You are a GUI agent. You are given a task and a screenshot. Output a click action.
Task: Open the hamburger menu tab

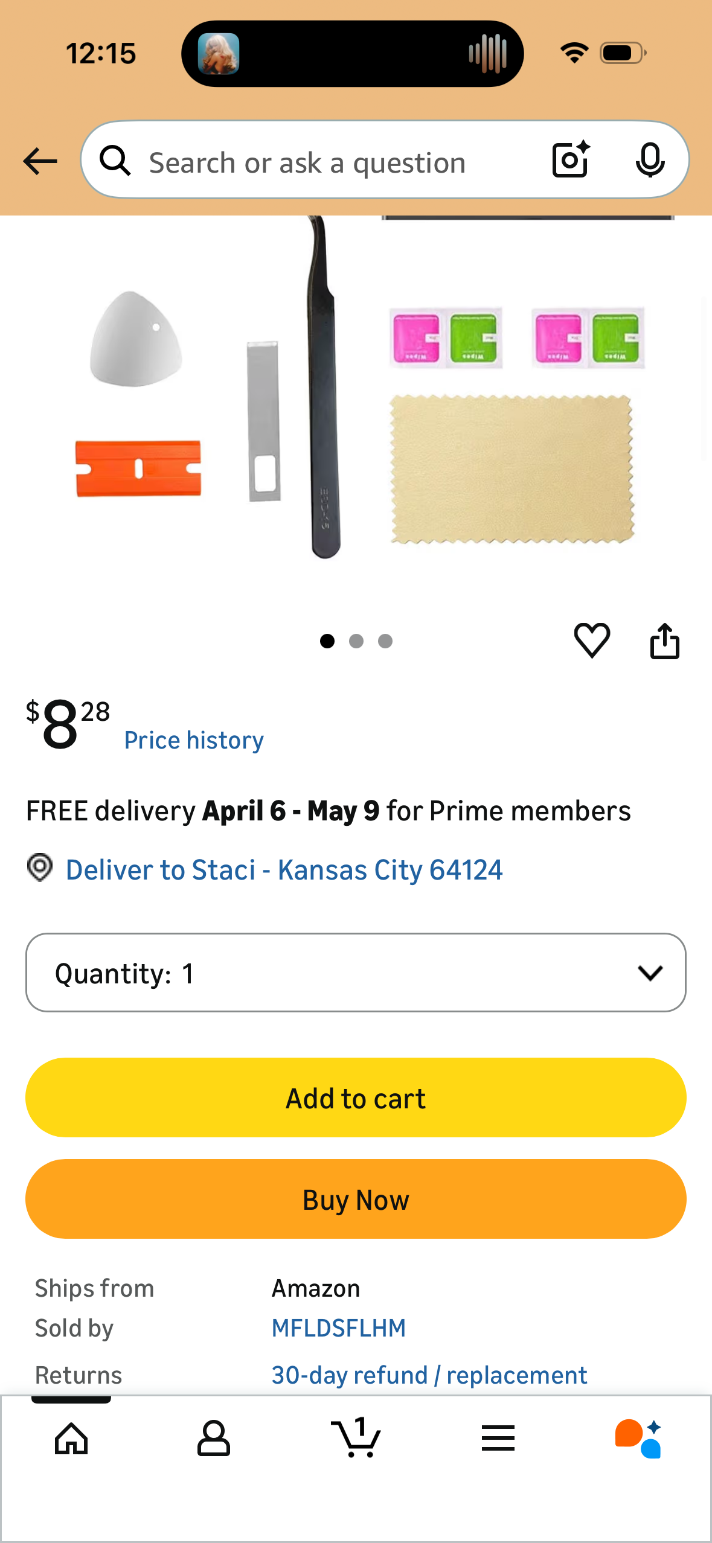coord(498,1438)
